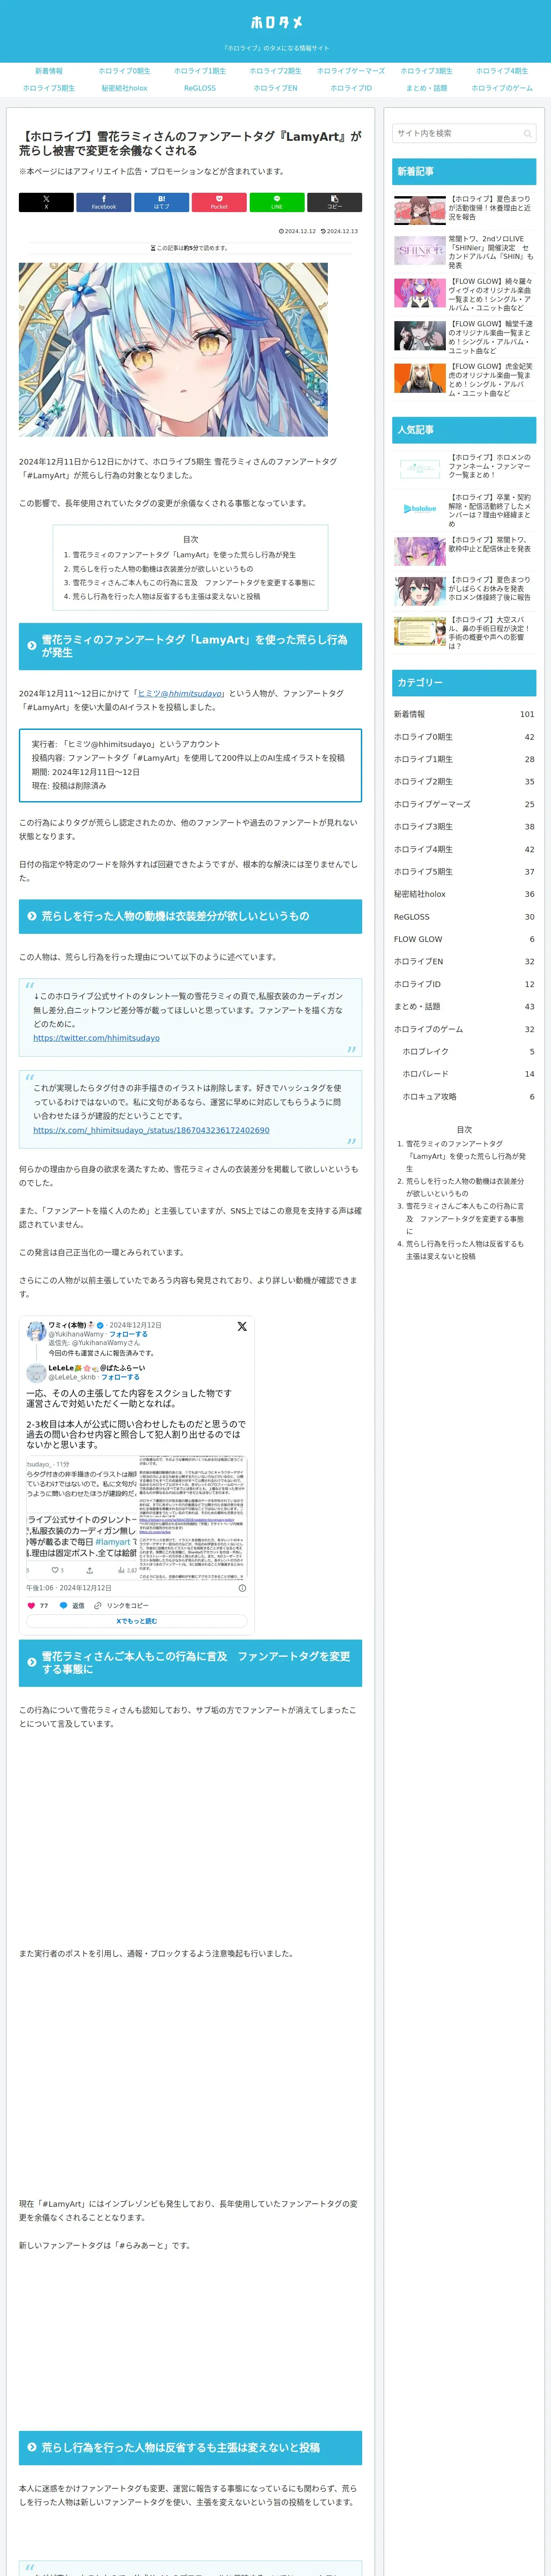Select ホロライブ0期生 category in sidebar
The height and width of the screenshot is (2576, 551).
464,737
